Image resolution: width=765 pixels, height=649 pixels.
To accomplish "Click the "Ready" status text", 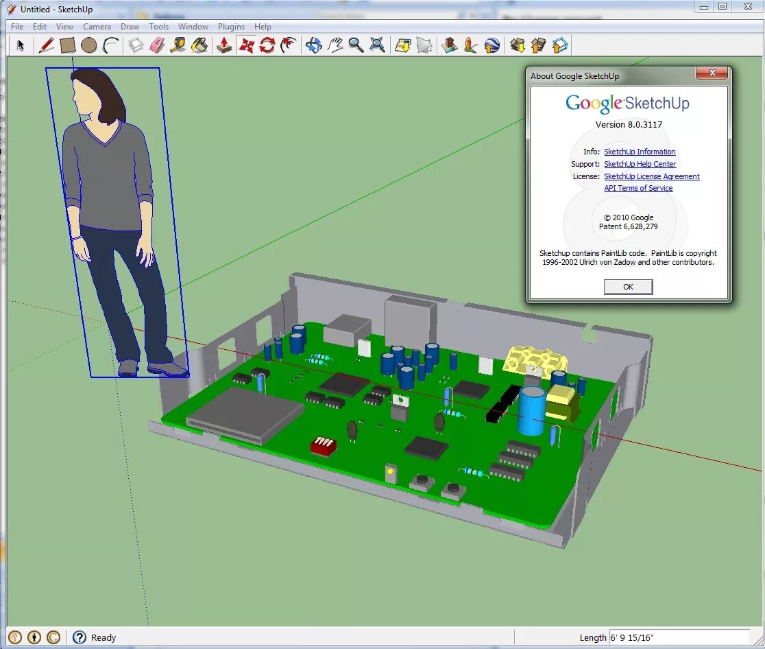I will click(104, 637).
